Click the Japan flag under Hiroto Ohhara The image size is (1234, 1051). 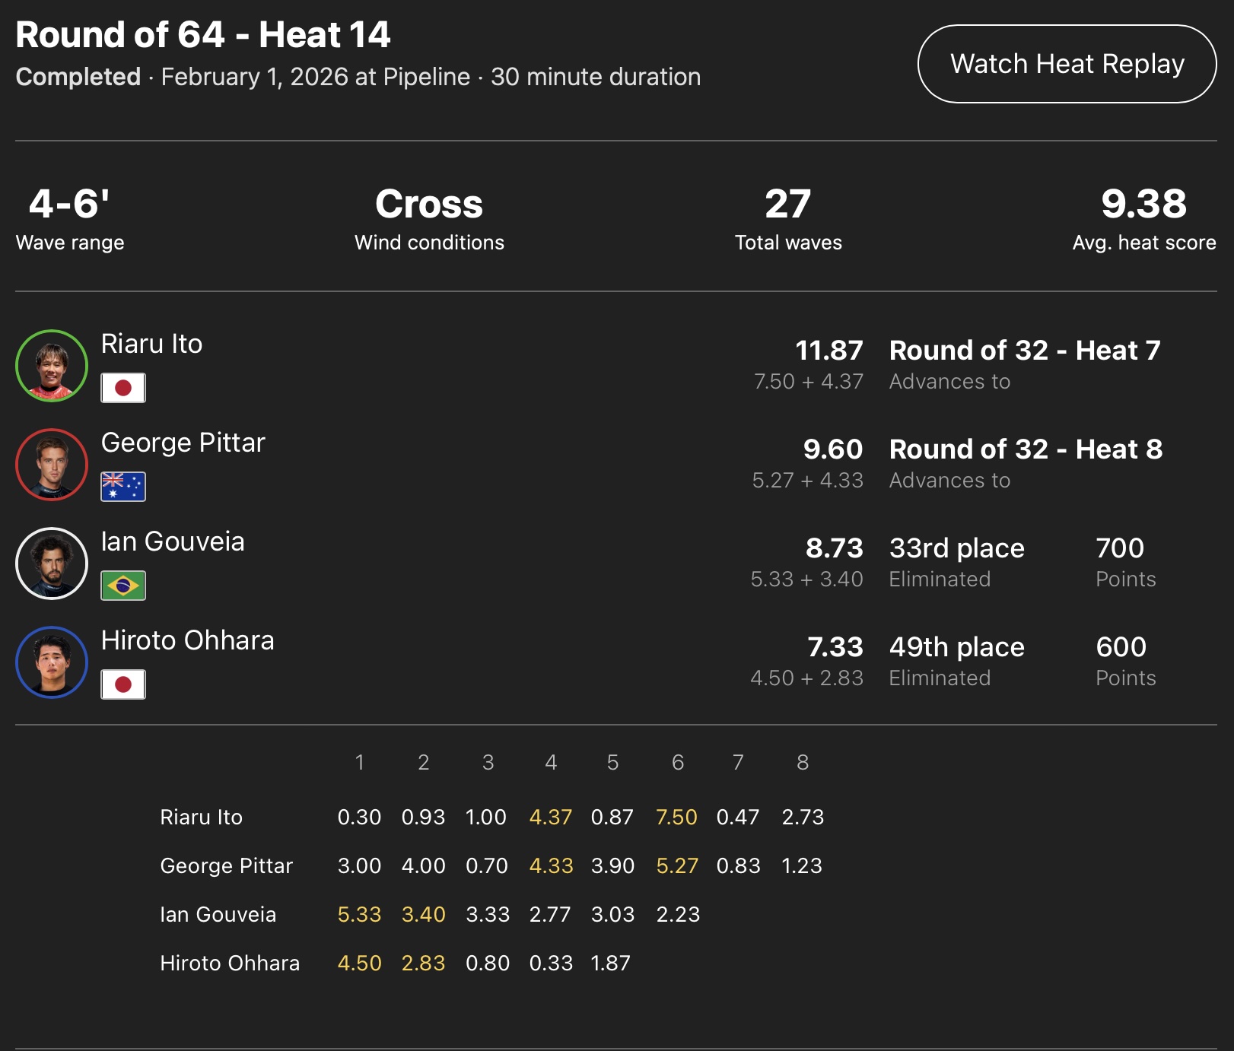[x=123, y=684]
